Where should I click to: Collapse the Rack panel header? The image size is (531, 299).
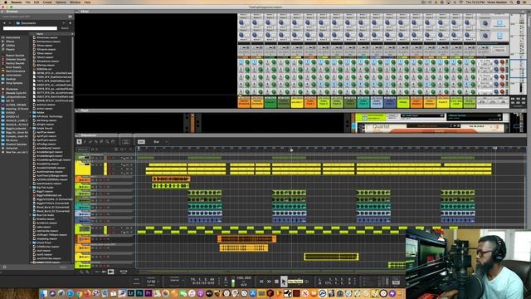(77, 110)
